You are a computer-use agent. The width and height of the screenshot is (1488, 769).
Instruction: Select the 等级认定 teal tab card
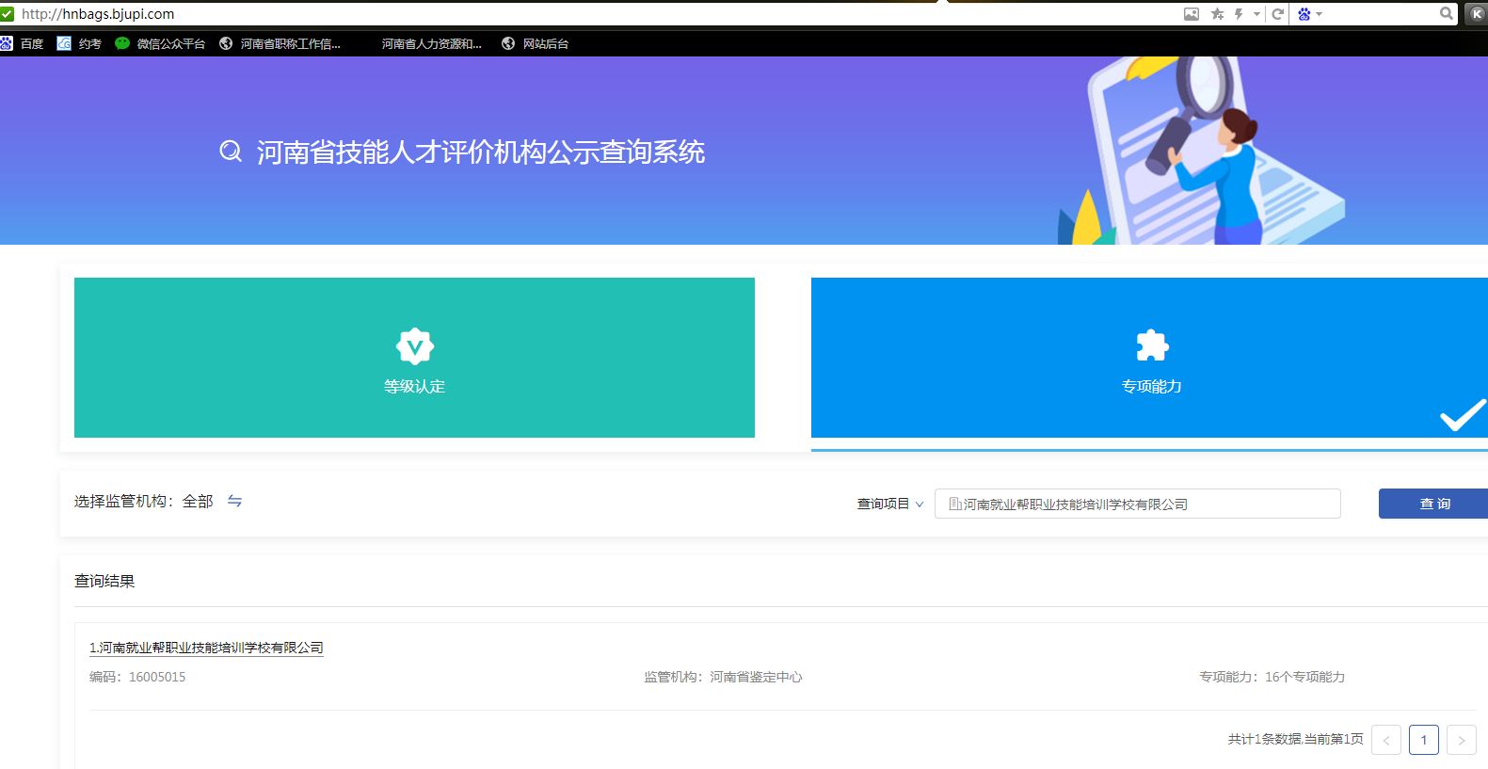[x=414, y=358]
